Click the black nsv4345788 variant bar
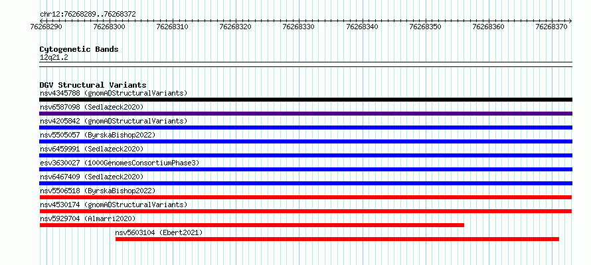591x265 pixels. [x=305, y=100]
